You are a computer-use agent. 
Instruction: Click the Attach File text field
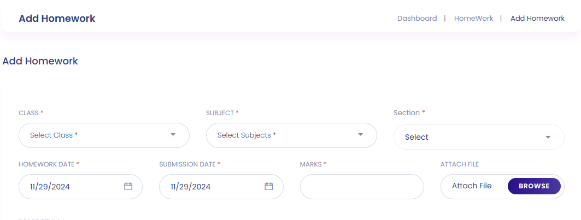(472, 186)
